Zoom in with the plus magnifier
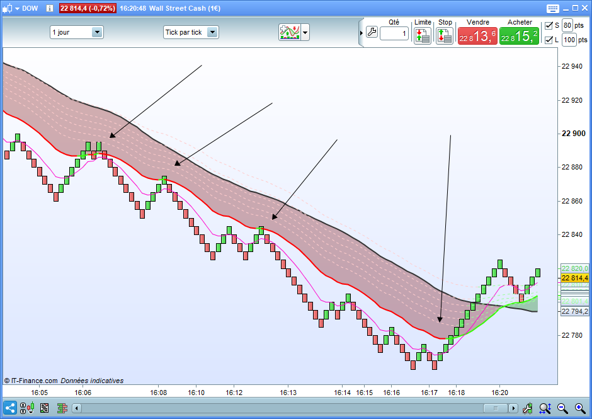Image resolution: width=592 pixels, height=419 pixels. [580, 408]
